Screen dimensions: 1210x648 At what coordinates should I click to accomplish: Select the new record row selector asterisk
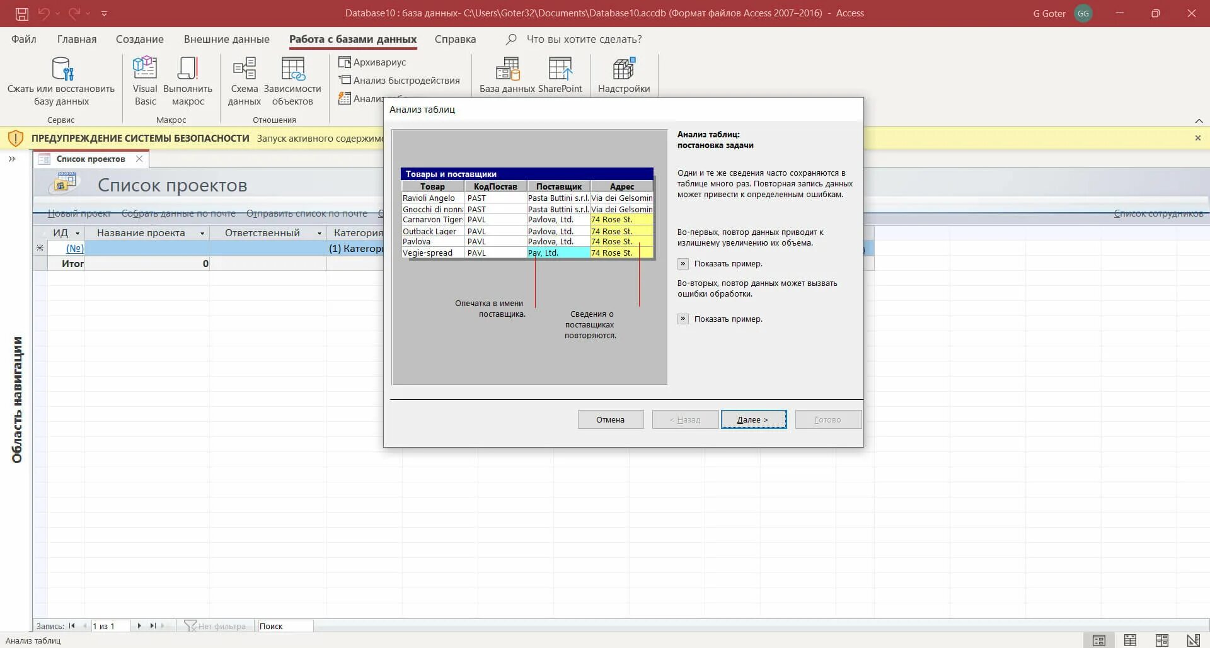(x=40, y=248)
